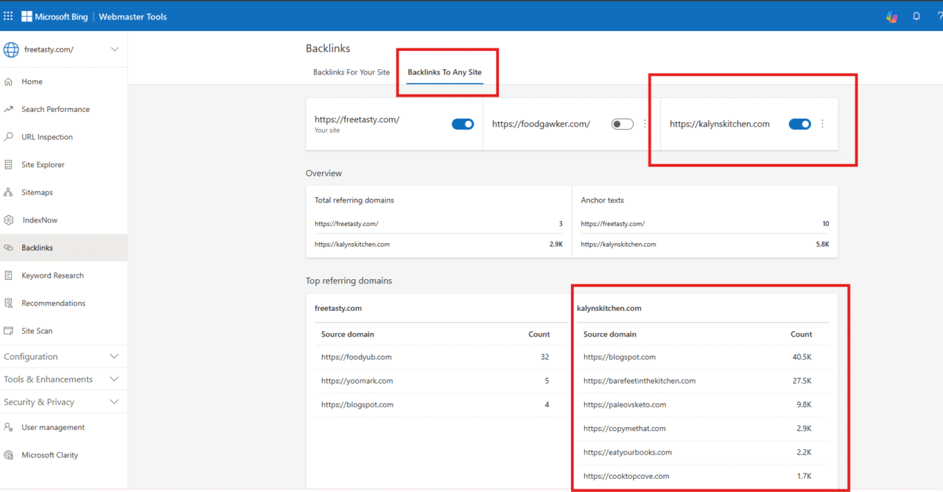Click the Sitemaps hierarchy icon
Screen dimensions: 943x492
pyautogui.click(x=9, y=192)
